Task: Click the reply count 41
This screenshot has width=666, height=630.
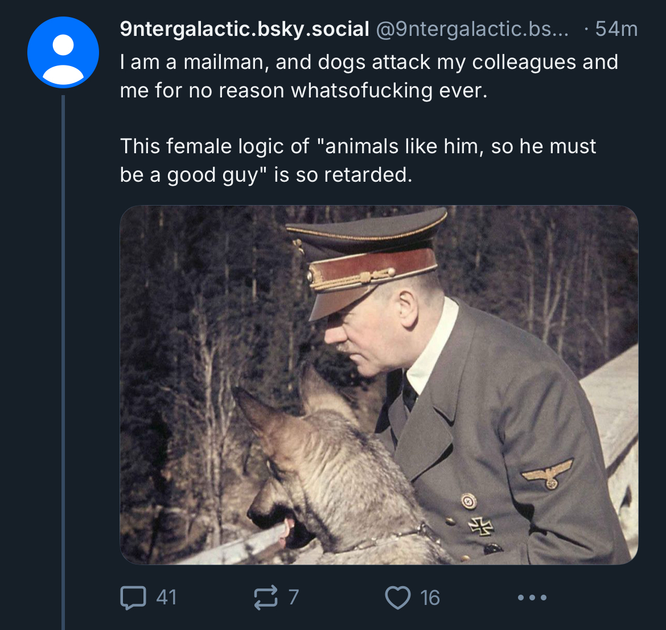Action: tap(166, 598)
